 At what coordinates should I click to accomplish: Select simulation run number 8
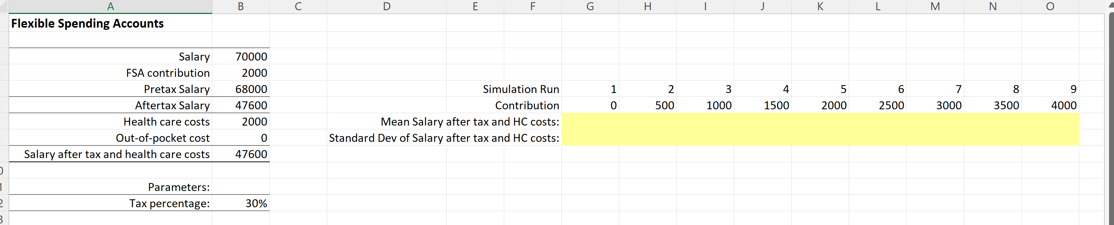point(993,89)
